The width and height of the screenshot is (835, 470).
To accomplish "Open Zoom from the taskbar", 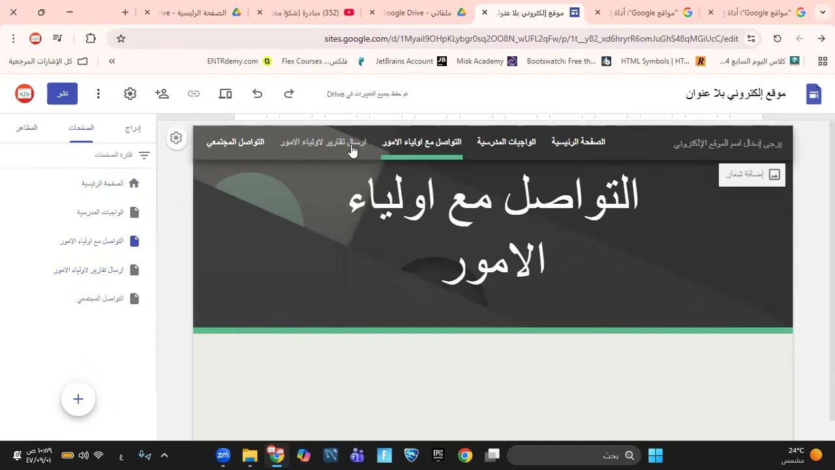I will [x=223, y=455].
